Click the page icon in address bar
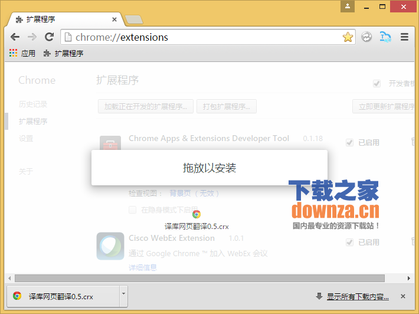419x314 pixels. point(68,37)
